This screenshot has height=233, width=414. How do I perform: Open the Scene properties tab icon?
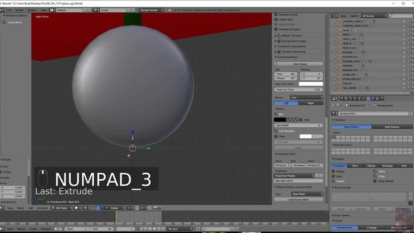point(351,98)
